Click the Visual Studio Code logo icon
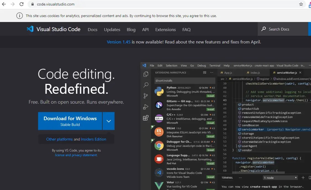Viewport: 311px width, 190px height. 30,29
